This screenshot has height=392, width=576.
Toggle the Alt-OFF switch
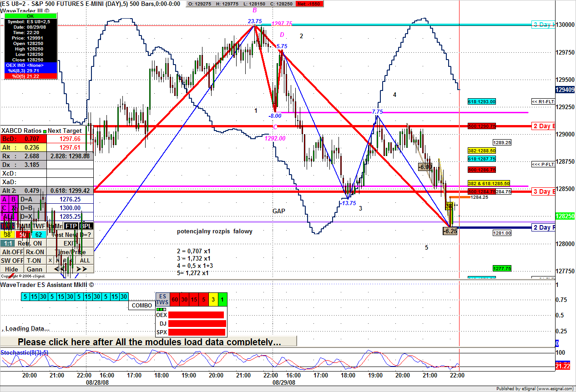tap(12, 252)
